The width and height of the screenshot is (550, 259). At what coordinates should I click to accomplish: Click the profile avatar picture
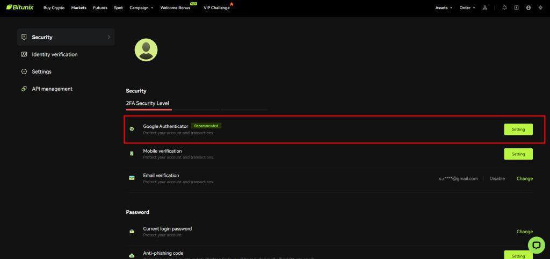pyautogui.click(x=146, y=49)
